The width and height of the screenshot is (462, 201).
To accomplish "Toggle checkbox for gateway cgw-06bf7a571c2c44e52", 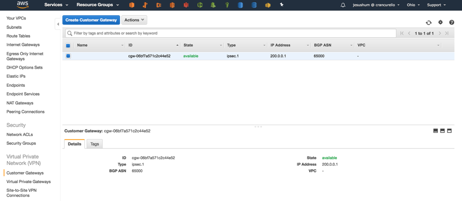I will coord(68,56).
